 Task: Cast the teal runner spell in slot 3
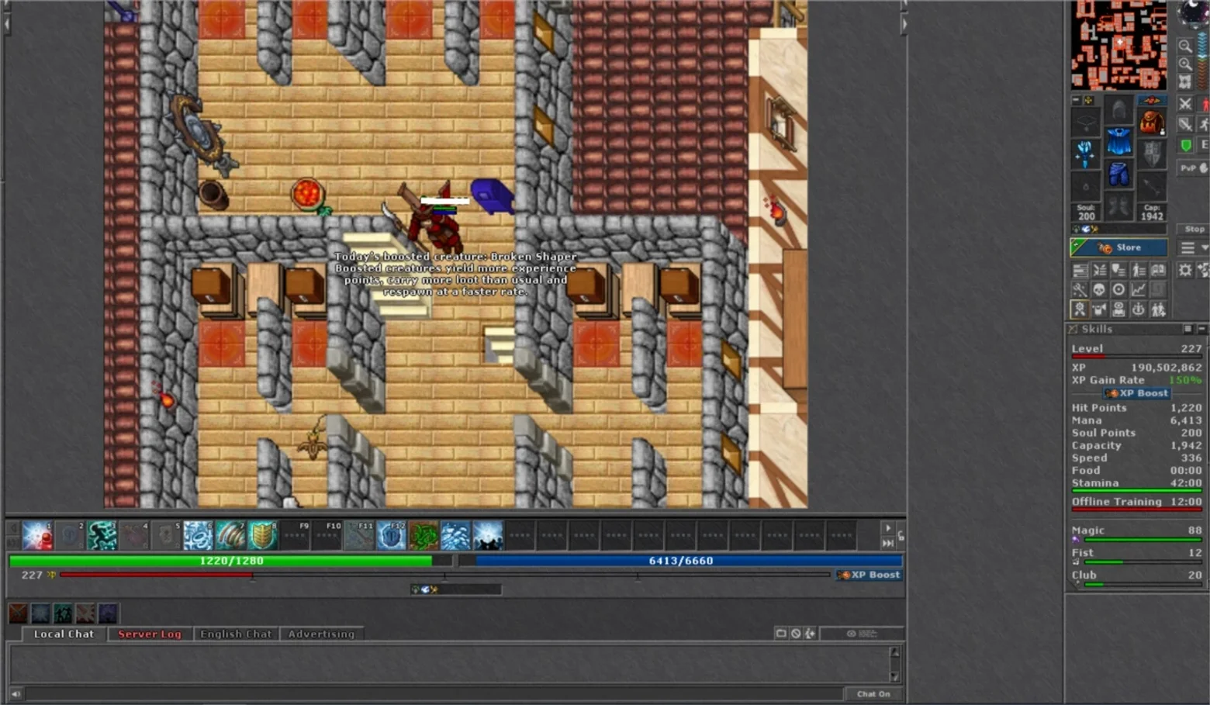click(102, 536)
